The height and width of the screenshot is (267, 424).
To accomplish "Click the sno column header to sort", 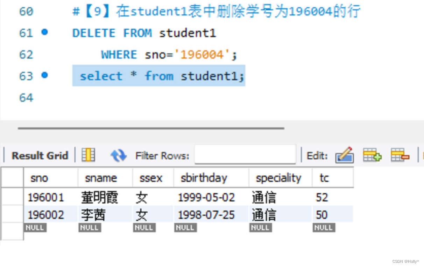I will pos(39,178).
